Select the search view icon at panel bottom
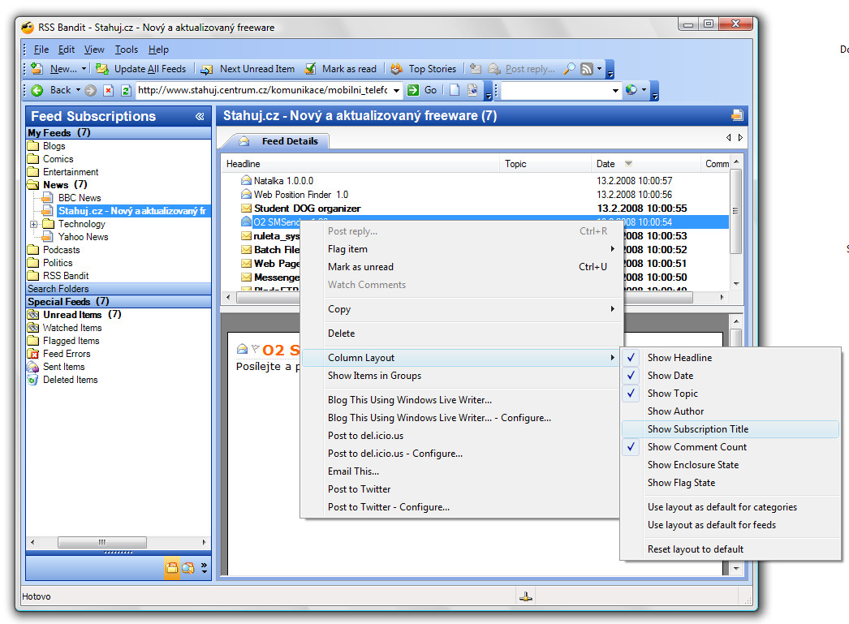Viewport: 849px width, 624px height. coord(187,568)
